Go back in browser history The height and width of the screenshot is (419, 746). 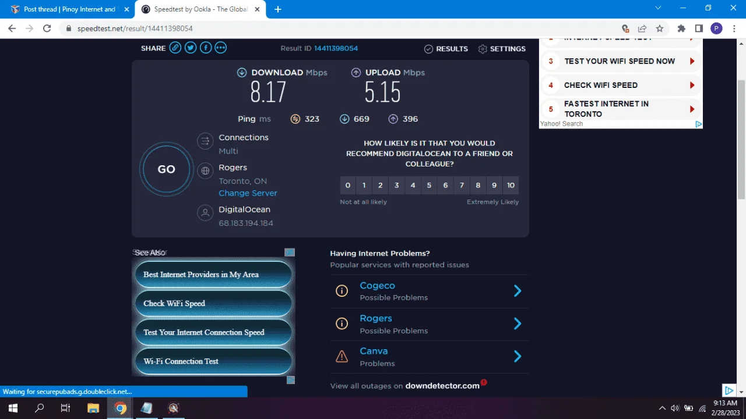click(x=12, y=29)
